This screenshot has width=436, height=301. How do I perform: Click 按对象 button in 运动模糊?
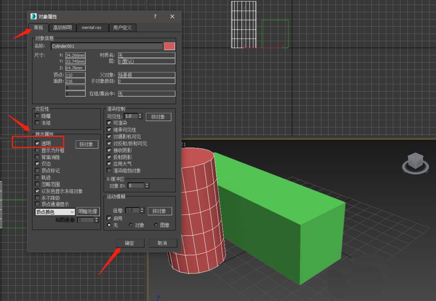coord(159,211)
